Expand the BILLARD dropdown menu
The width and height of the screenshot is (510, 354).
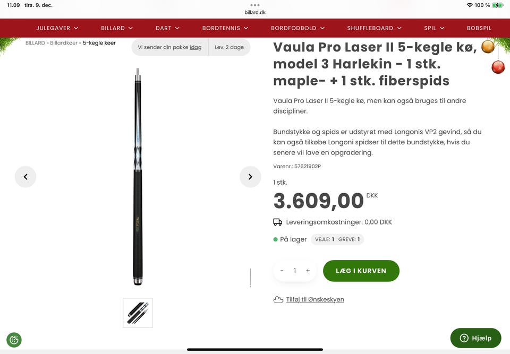(117, 28)
